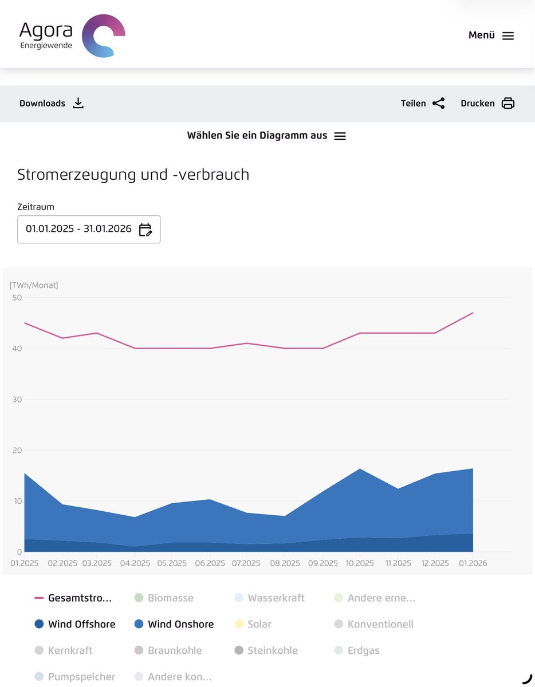Click the [TWh/Monat] axis unit label
This screenshot has height=687, width=535.
pyautogui.click(x=34, y=285)
